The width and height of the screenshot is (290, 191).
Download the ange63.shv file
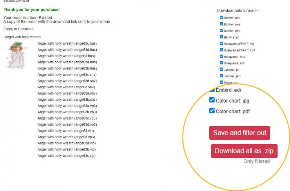click(66, 87)
